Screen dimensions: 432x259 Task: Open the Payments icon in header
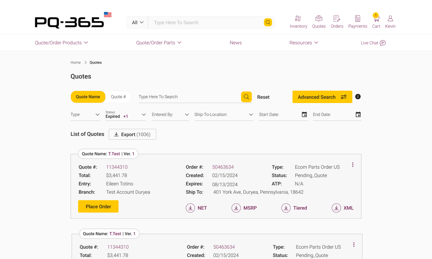tap(357, 22)
